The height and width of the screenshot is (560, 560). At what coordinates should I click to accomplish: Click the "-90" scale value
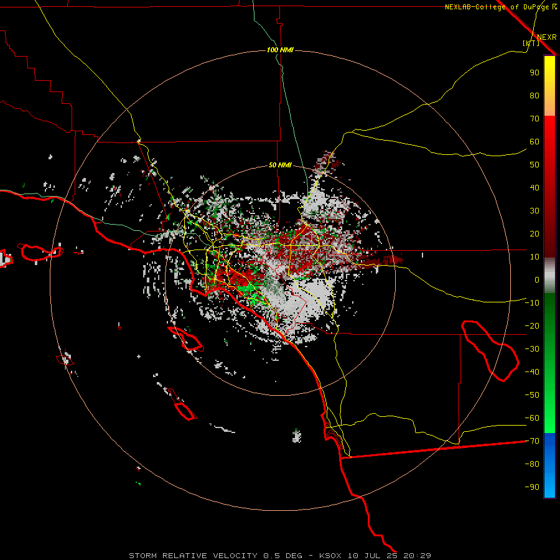(x=532, y=487)
